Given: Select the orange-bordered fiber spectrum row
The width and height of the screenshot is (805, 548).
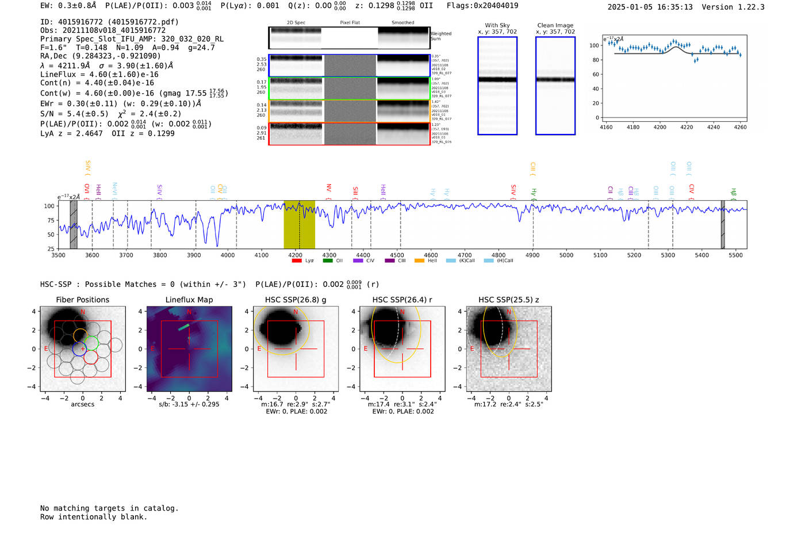Looking at the screenshot, I should coord(350,111).
